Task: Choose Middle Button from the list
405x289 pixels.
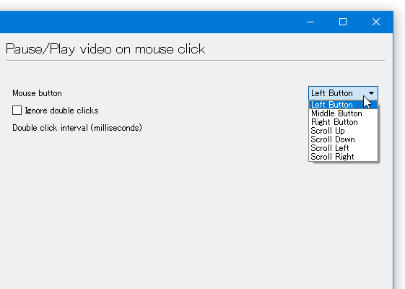Action: point(343,113)
